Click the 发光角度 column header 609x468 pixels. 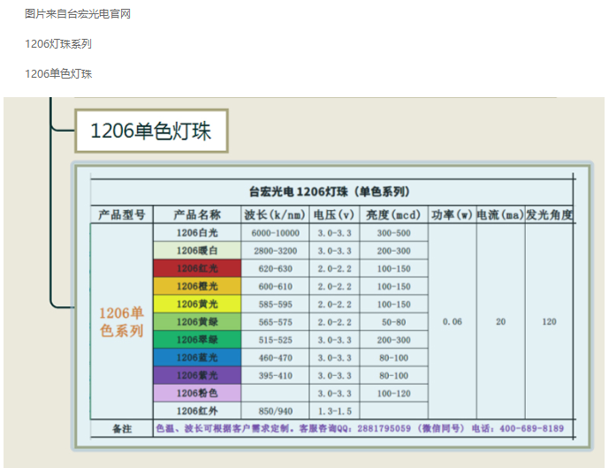coord(549,215)
